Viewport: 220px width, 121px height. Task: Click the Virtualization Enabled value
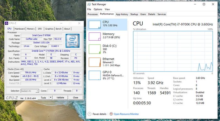[x=200, y=92]
